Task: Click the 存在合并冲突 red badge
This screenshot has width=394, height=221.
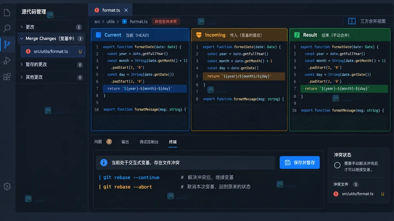Action: point(165,21)
